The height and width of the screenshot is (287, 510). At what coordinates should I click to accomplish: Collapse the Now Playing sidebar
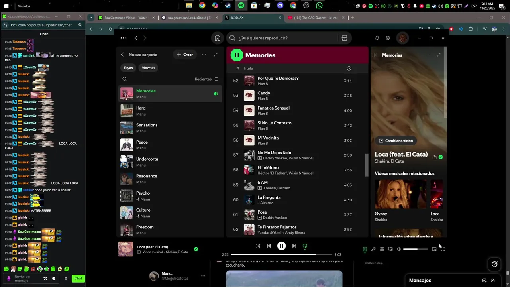point(375,55)
